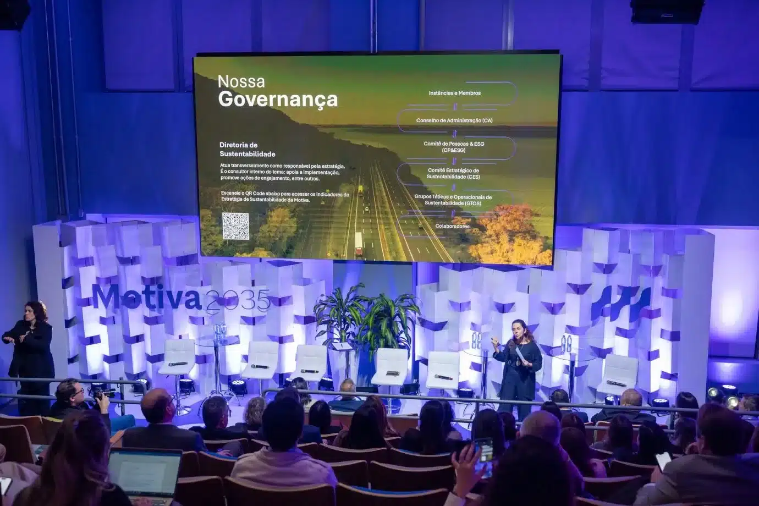Click Comitê de Pessoas & ESG box
The width and height of the screenshot is (759, 506).
point(454,146)
